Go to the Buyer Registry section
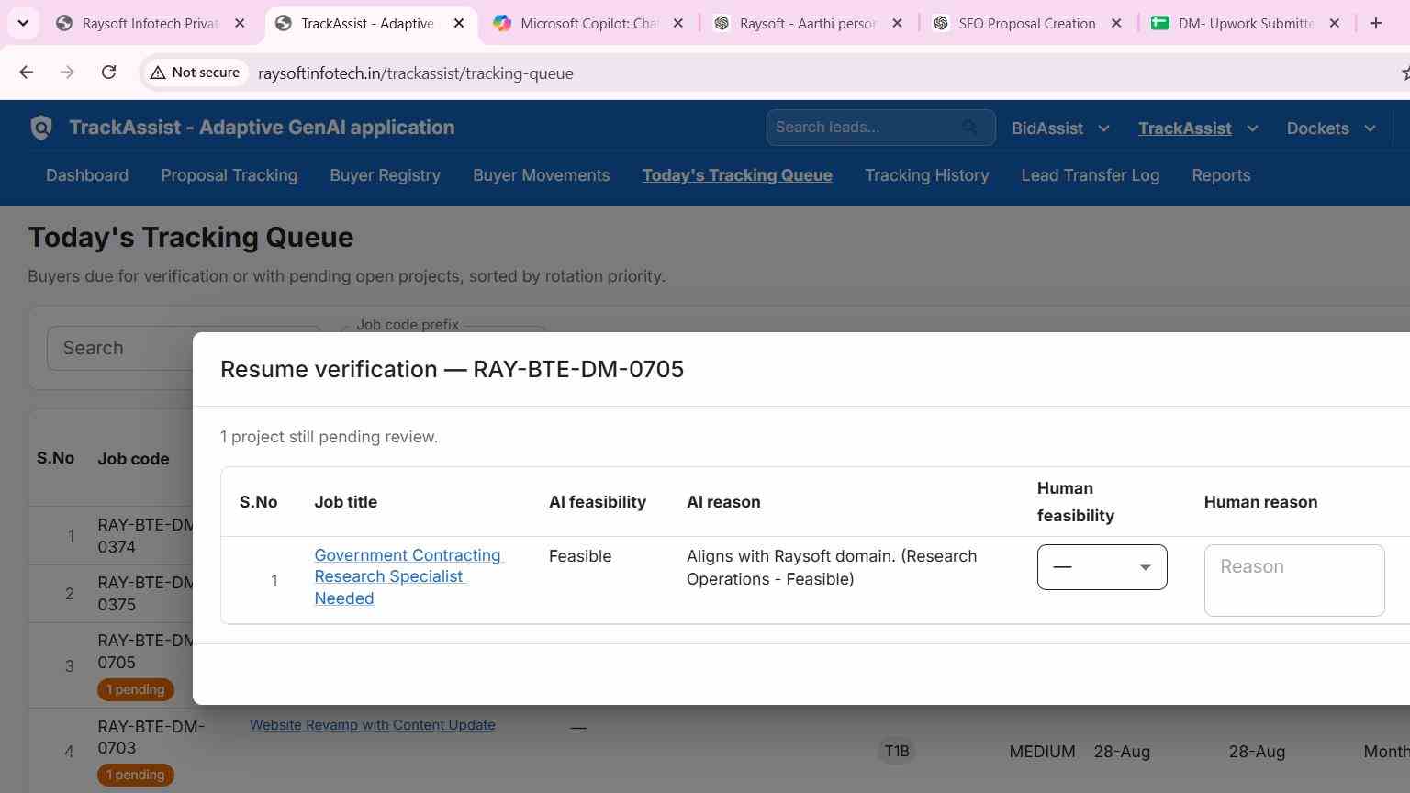Viewport: 1410px width, 793px height. [x=385, y=175]
